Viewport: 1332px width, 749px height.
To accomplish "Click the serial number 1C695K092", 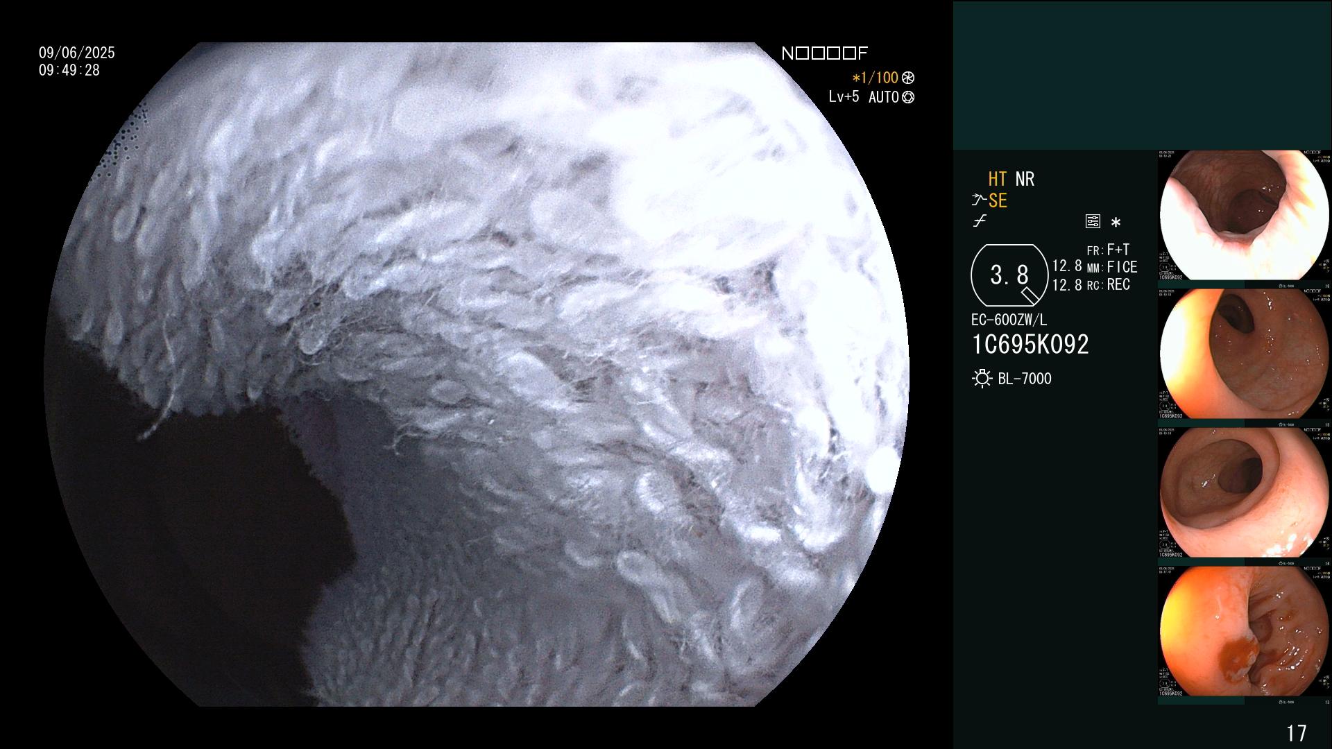I will pyautogui.click(x=1030, y=345).
